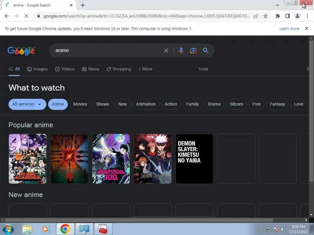The image size is (314, 235).
Task: Click the horizontal scrollbar right arrow
Action: (306, 220)
